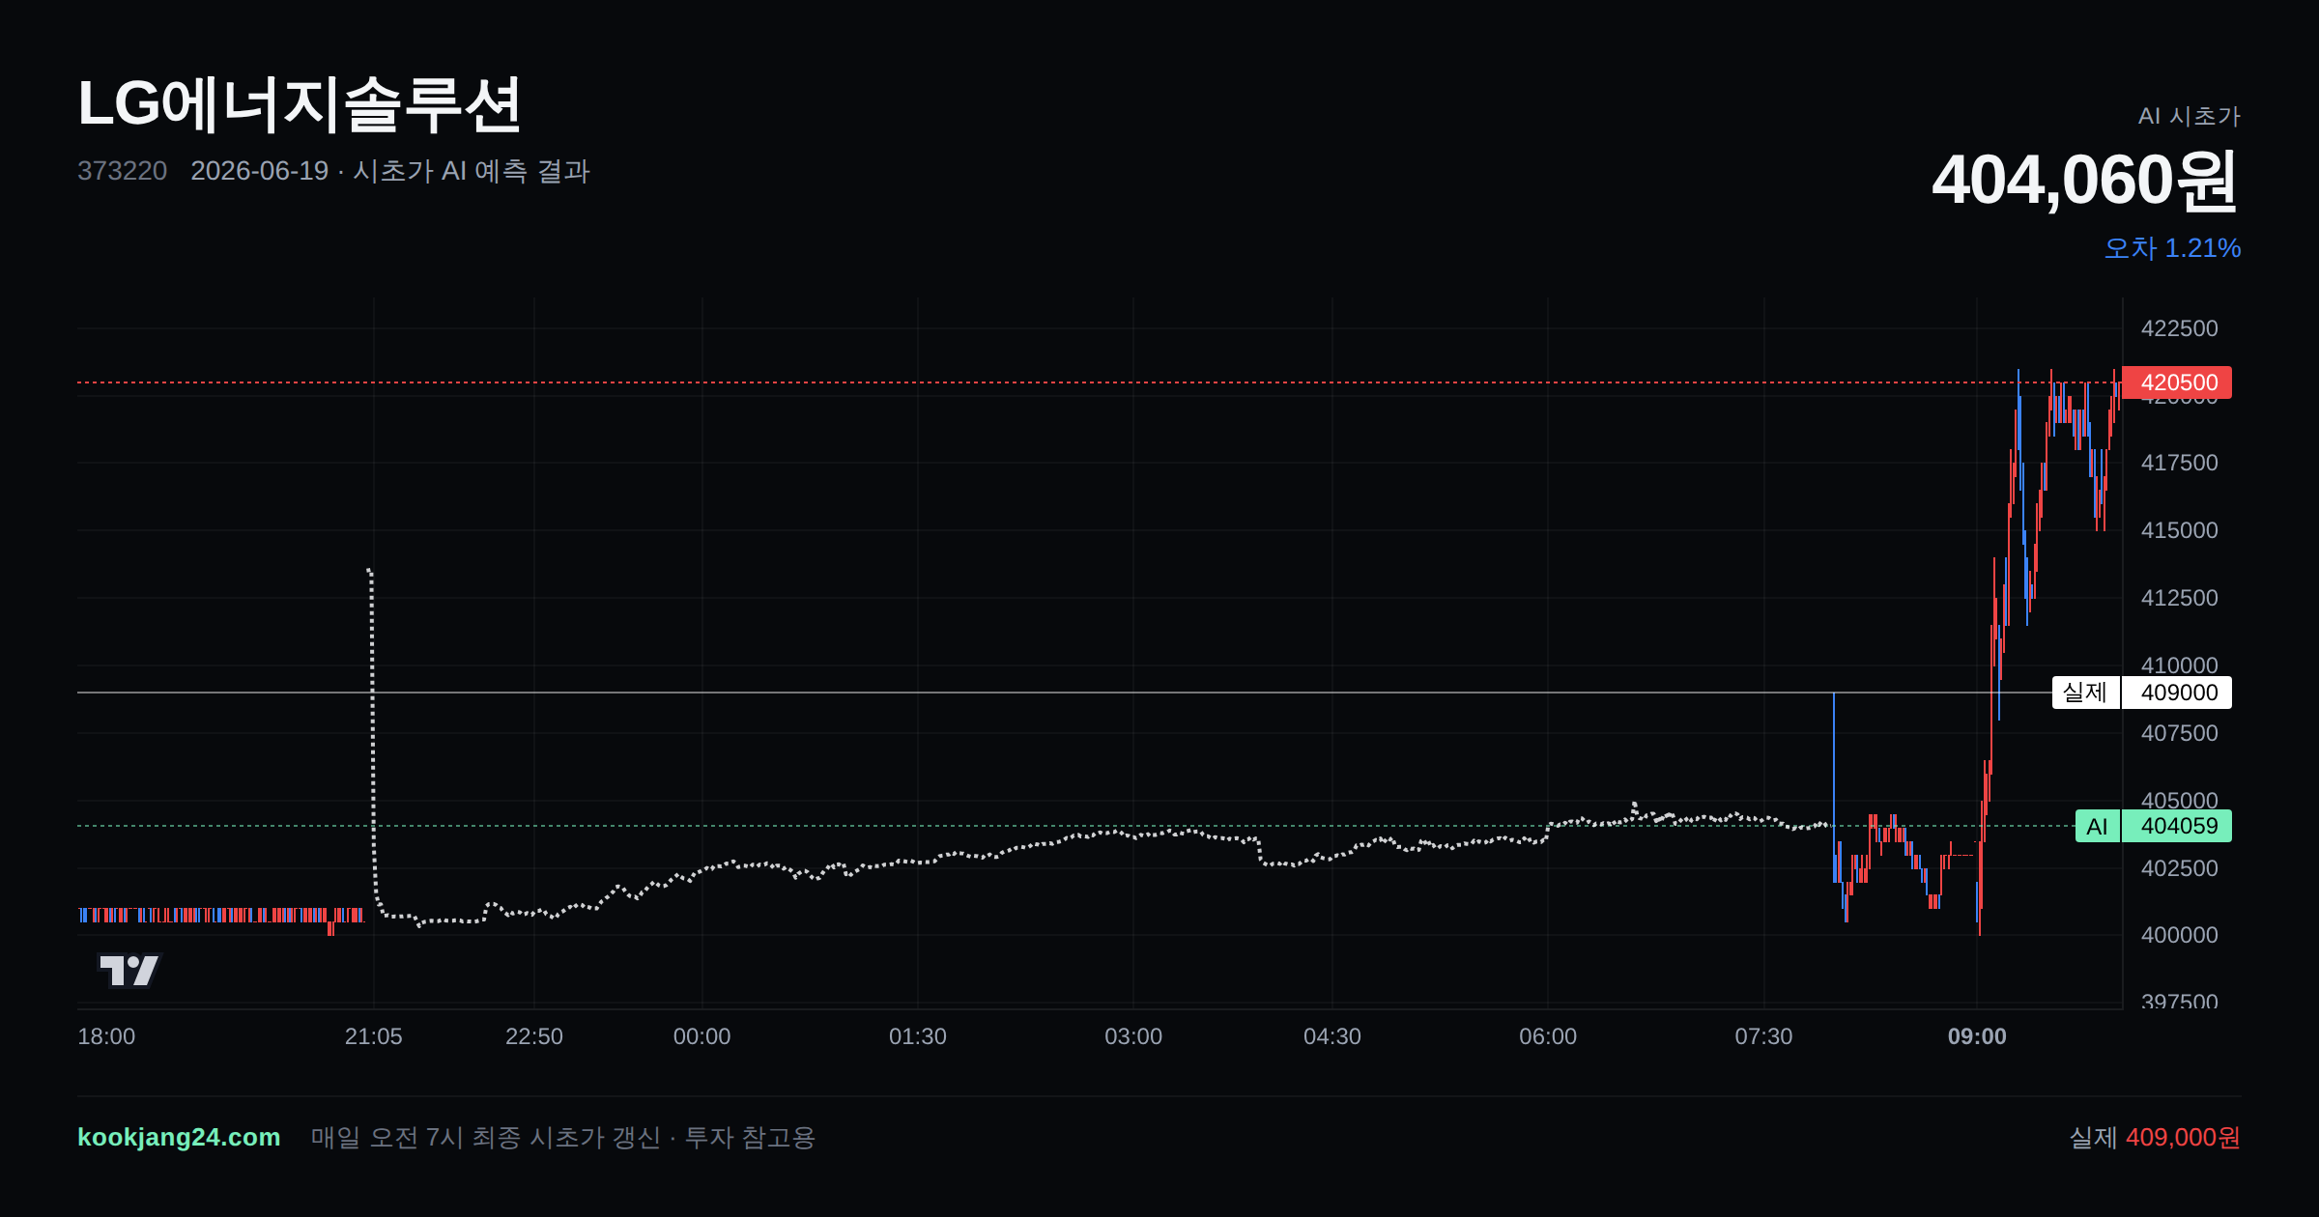Click the 400000 price axis value

tap(2180, 935)
